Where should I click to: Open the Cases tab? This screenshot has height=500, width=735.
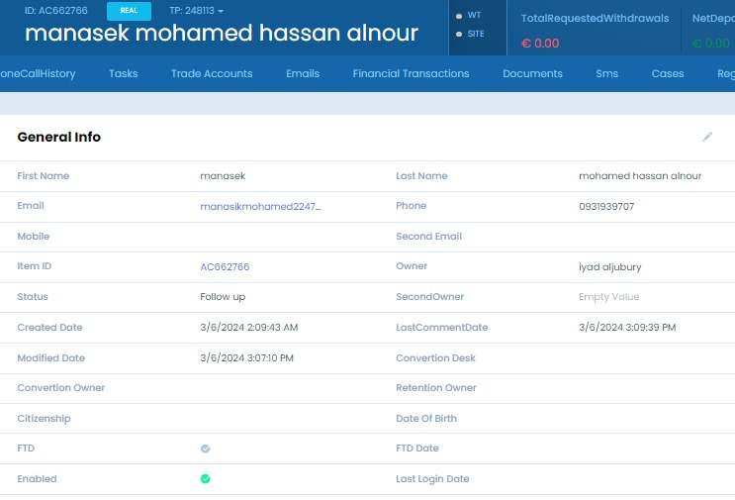(x=668, y=73)
